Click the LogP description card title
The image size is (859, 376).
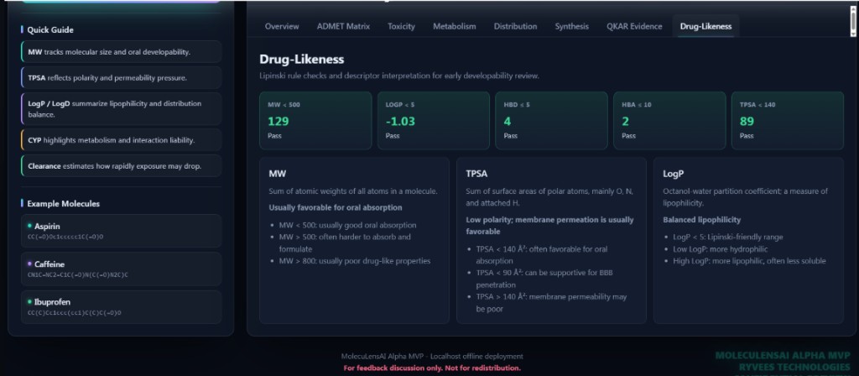point(674,174)
